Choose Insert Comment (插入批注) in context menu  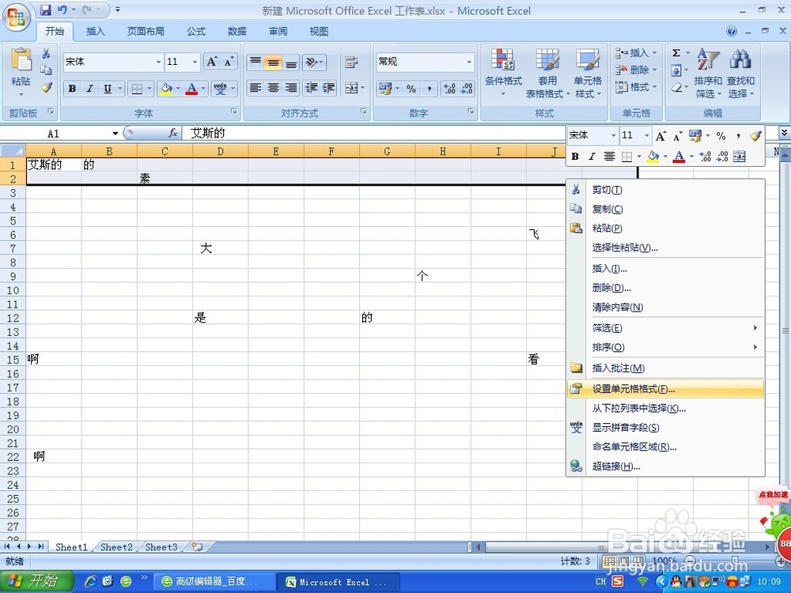click(x=665, y=368)
